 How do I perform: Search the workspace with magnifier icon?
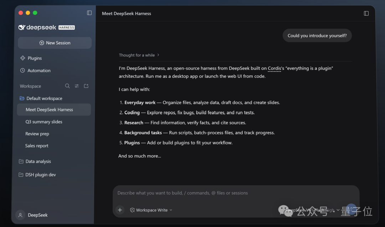[67, 86]
